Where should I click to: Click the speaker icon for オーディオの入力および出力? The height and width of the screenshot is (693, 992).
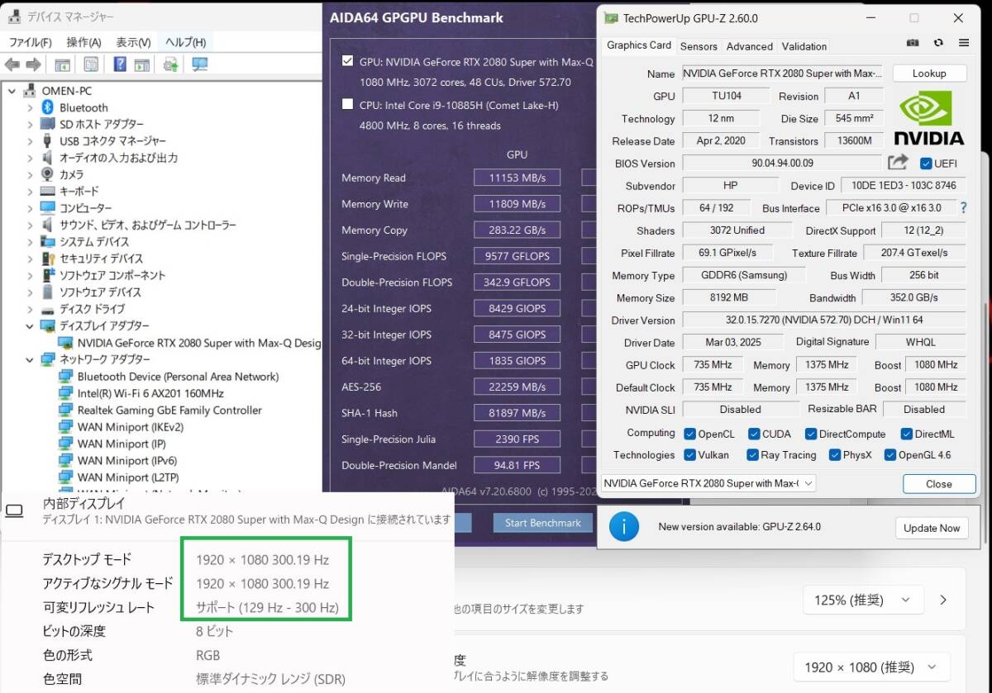coord(48,158)
